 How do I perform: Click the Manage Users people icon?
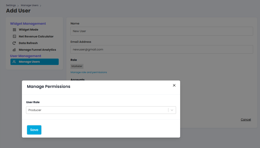pos(15,62)
